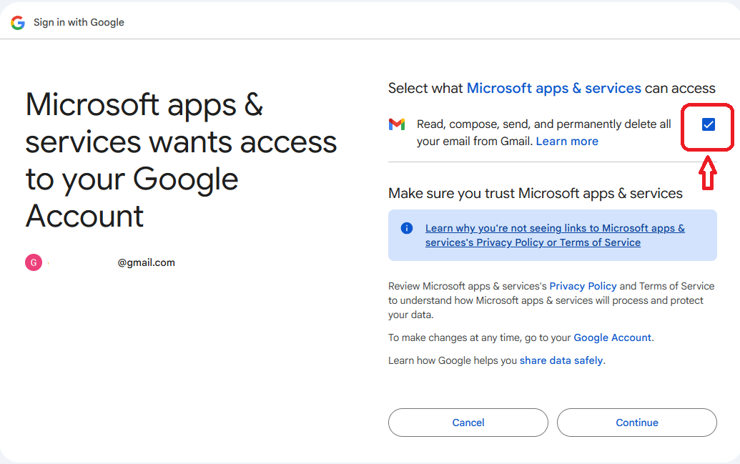
Task: Click the Cancel button
Action: 468,423
